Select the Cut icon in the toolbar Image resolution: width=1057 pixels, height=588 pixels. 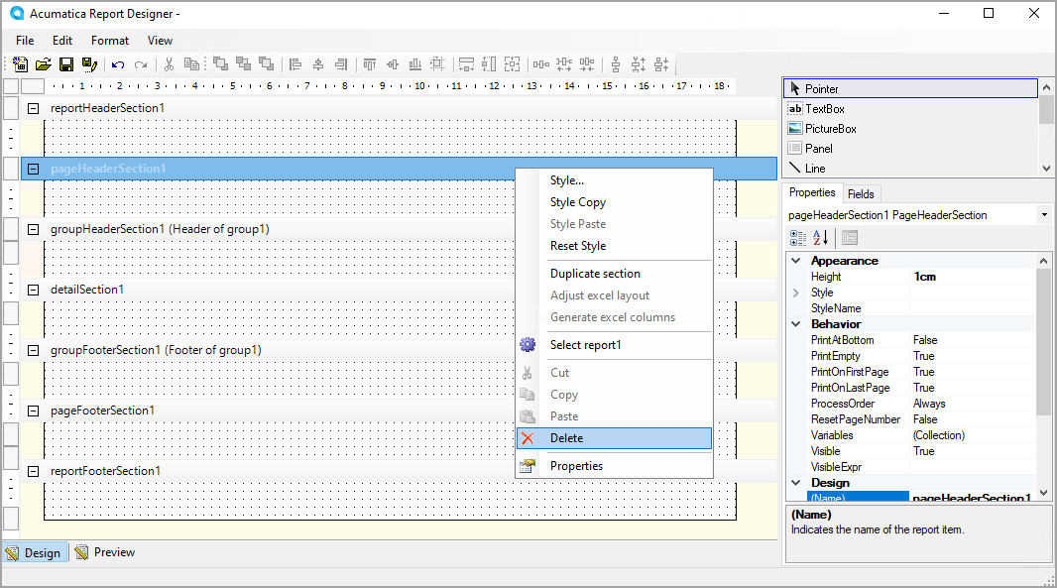(169, 64)
